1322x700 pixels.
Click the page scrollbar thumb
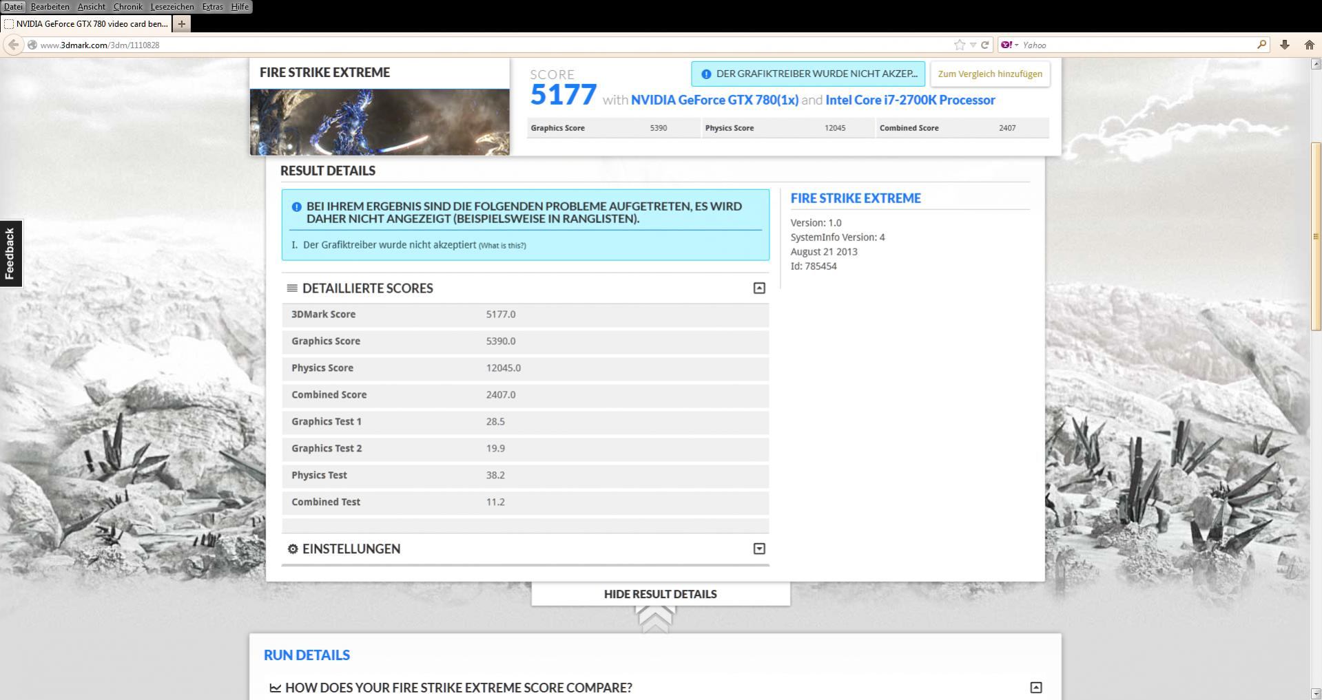point(1316,236)
